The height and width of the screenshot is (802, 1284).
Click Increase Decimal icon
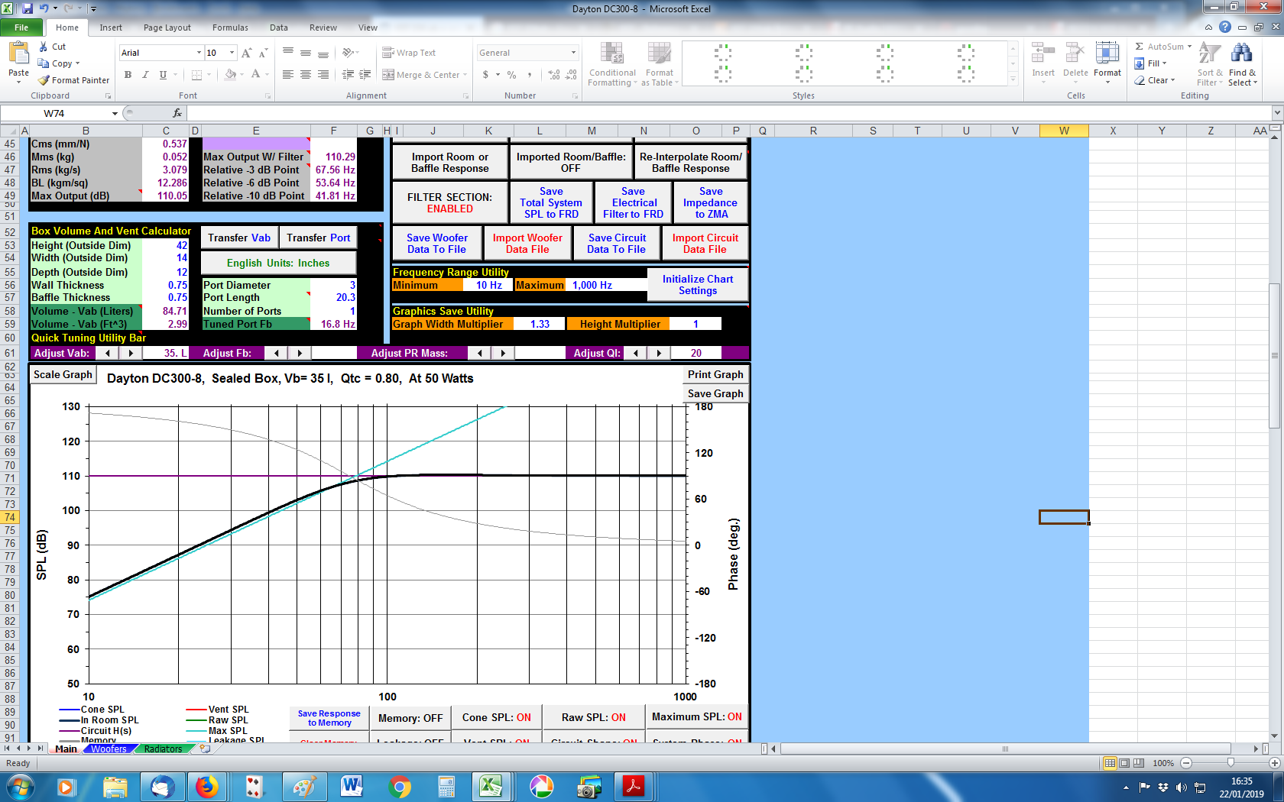point(554,75)
